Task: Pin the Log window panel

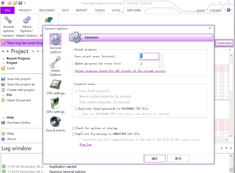Action: pyautogui.click(x=226, y=148)
